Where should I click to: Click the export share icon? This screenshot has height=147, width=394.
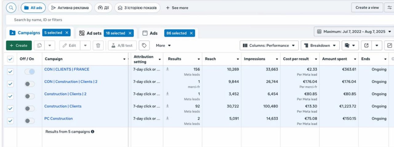pyautogui.click(x=366, y=46)
